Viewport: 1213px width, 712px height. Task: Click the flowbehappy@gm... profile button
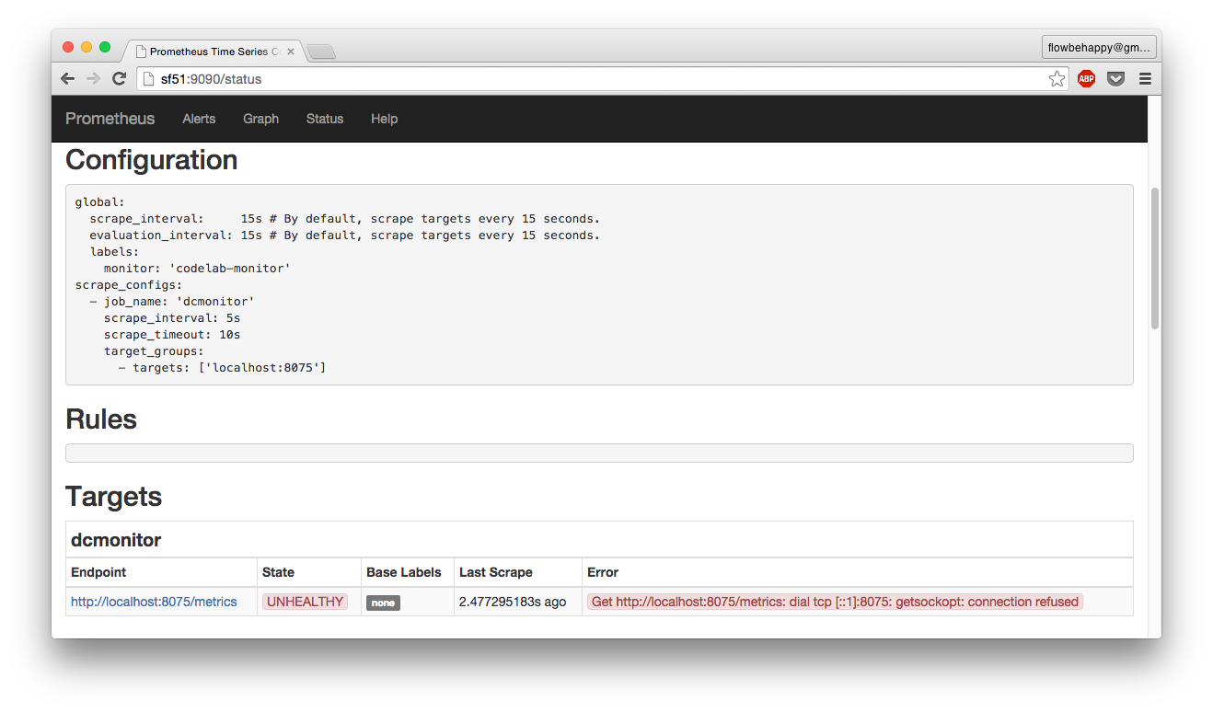point(1099,47)
